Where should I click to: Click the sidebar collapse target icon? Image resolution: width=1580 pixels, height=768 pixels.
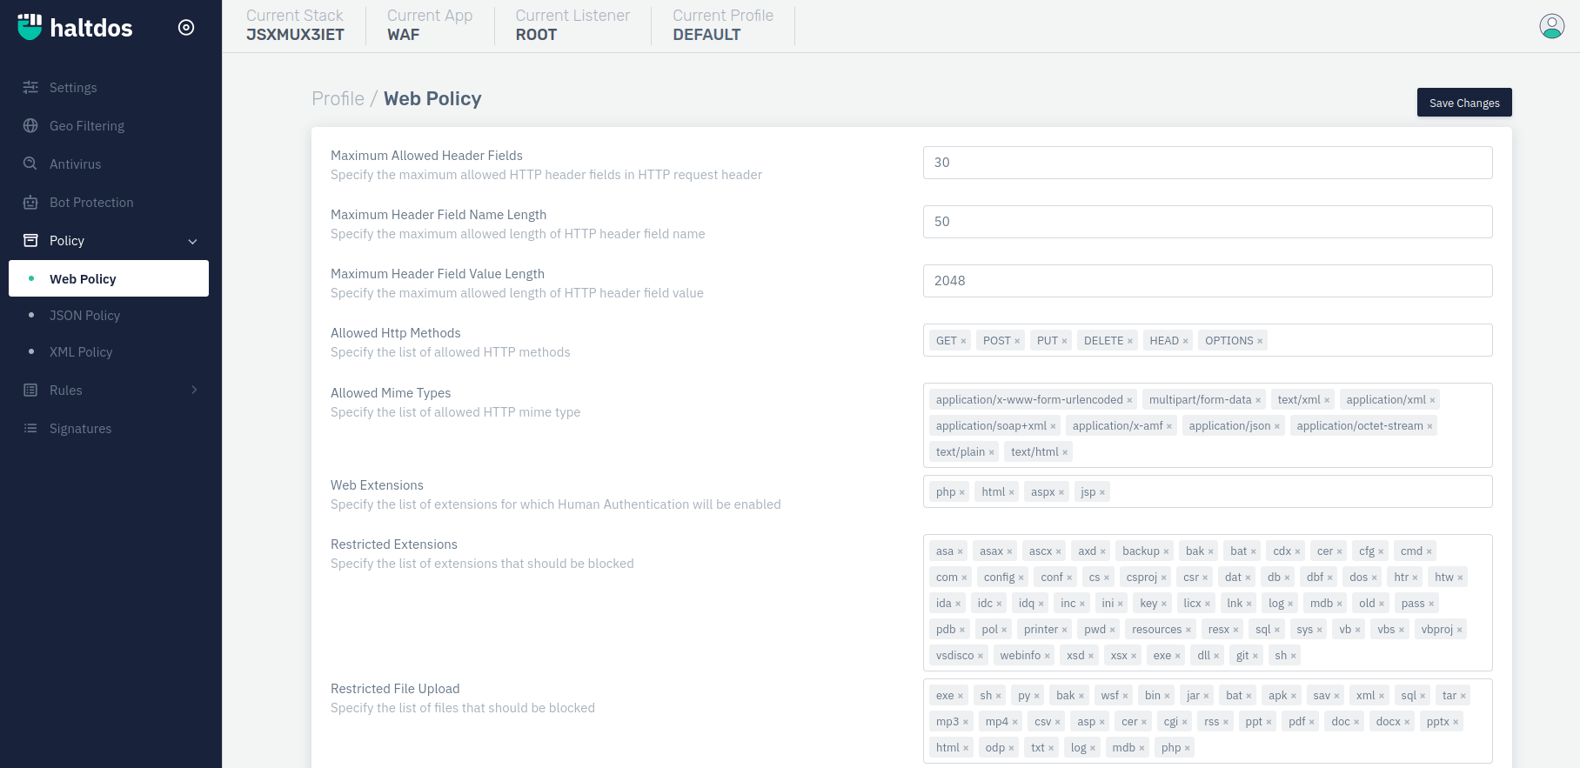tap(186, 27)
